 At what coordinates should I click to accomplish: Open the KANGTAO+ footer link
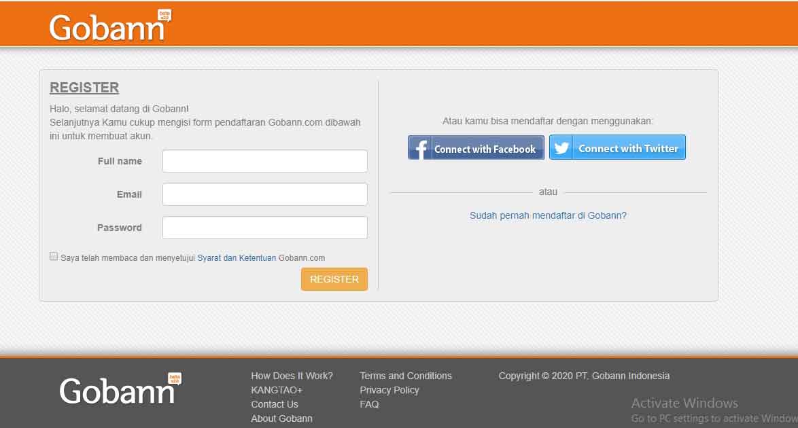[x=277, y=390]
